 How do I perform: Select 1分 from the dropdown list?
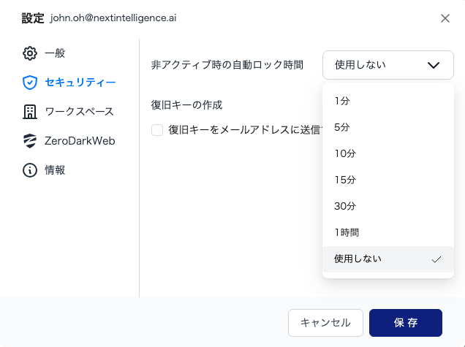pyautogui.click(x=341, y=101)
